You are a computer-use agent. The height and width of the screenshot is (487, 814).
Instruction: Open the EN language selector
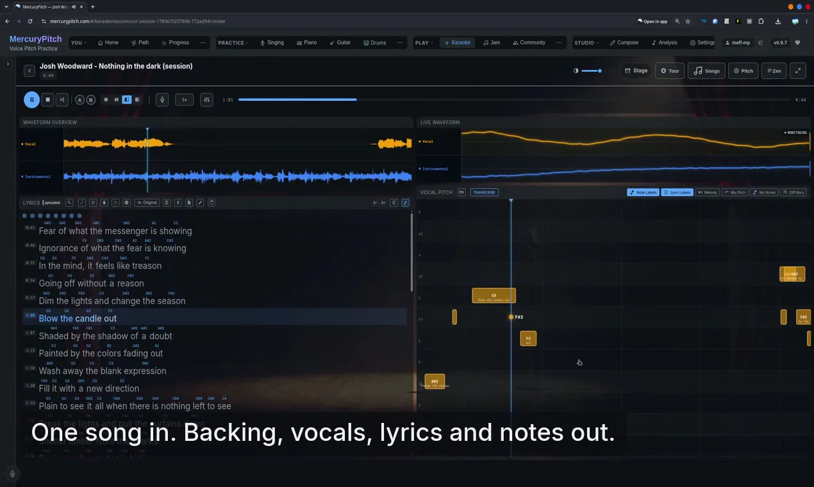tap(461, 192)
